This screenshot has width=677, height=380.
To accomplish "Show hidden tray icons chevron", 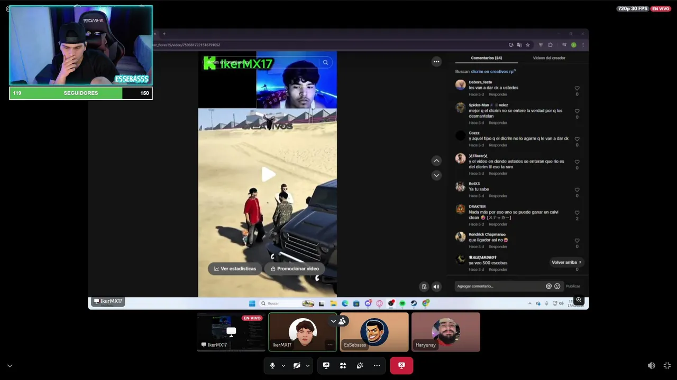I will point(530,303).
